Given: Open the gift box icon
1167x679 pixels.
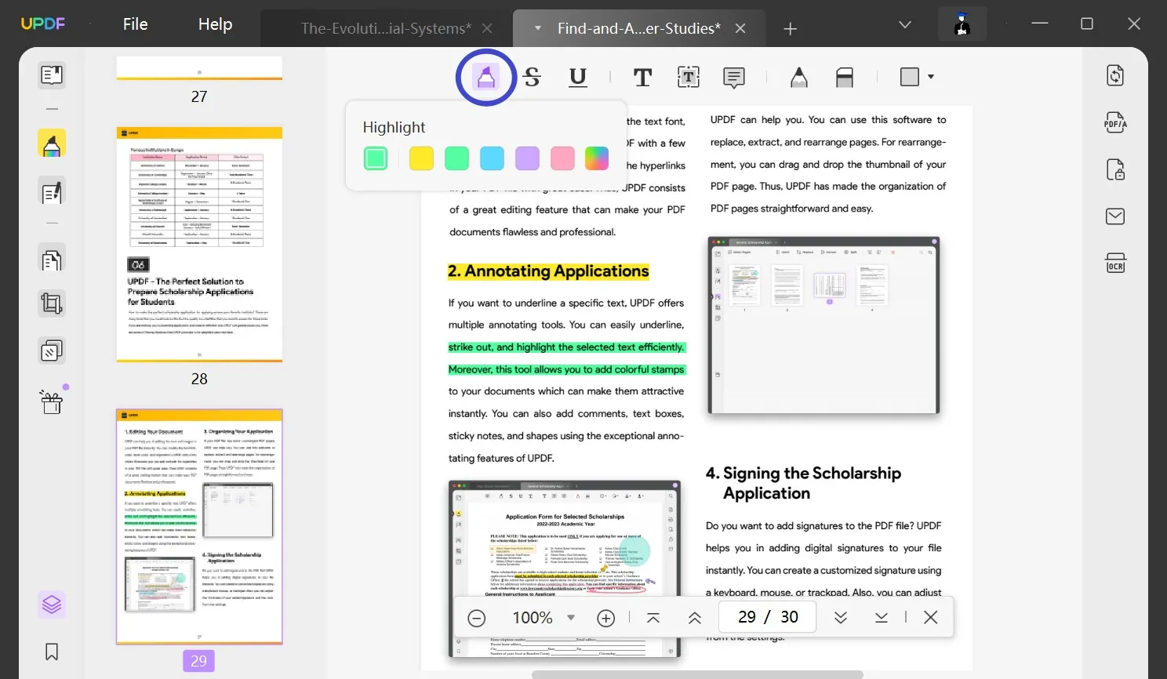Looking at the screenshot, I should pyautogui.click(x=52, y=401).
